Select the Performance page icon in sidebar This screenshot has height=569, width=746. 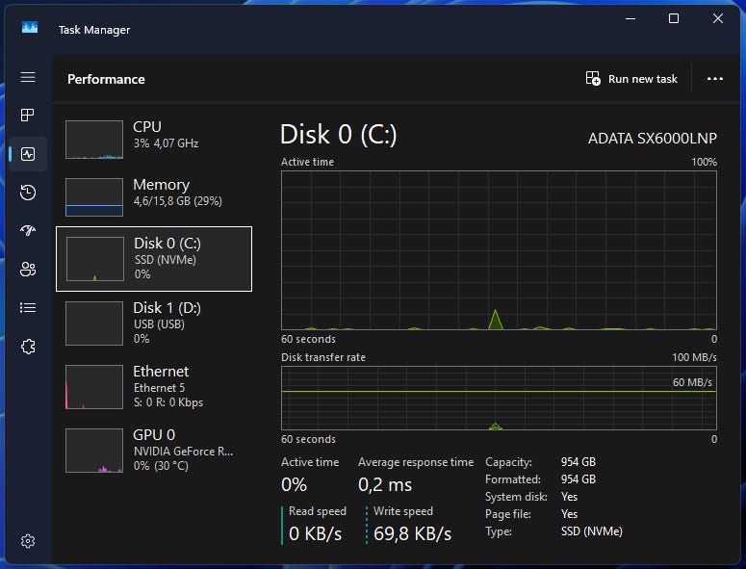click(x=28, y=154)
